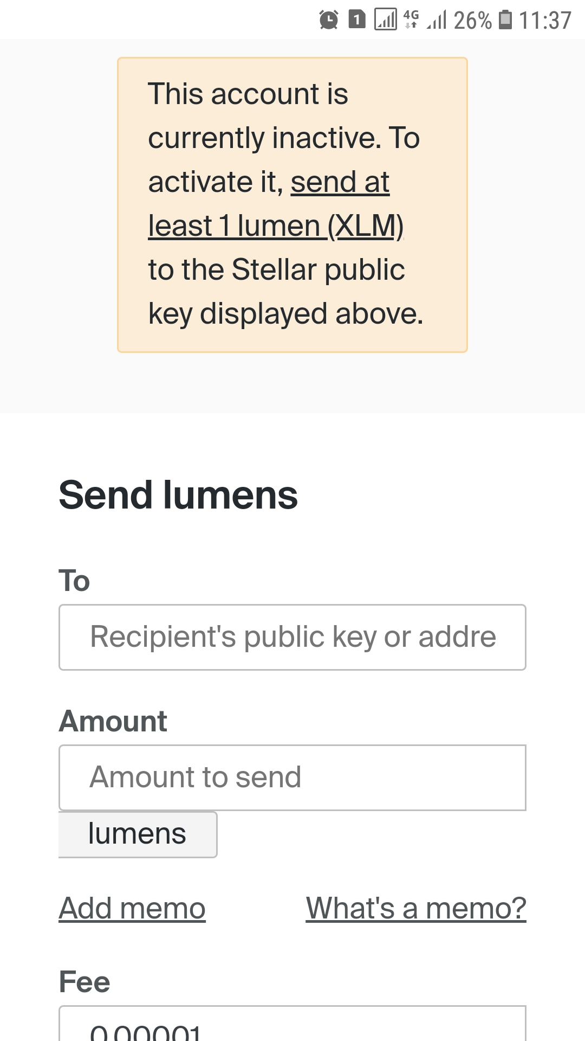Image resolution: width=585 pixels, height=1041 pixels.
Task: Tap the 4G data icon
Action: click(x=411, y=20)
